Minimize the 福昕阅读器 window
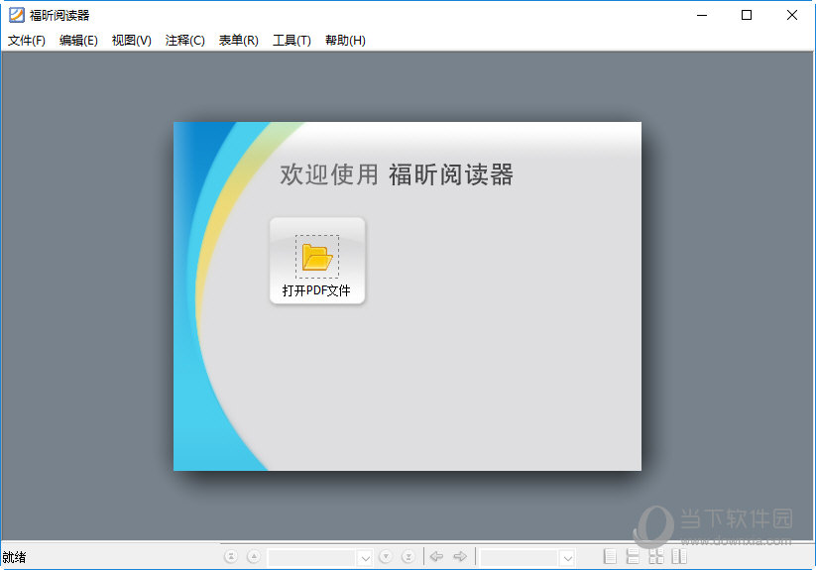The image size is (816, 570). tap(702, 15)
